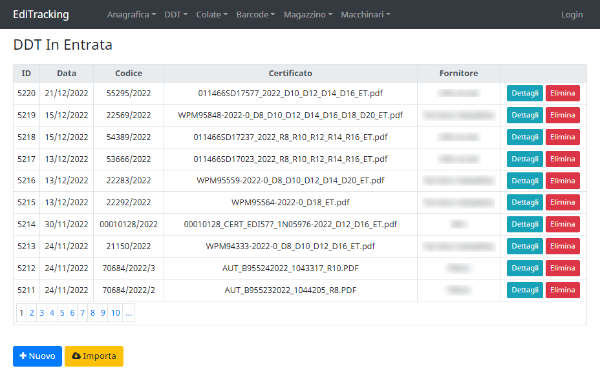Open the Magazzino dropdown
600x386 pixels.
click(308, 14)
